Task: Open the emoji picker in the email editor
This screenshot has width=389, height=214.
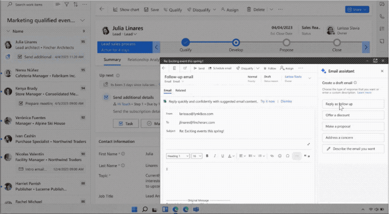Action: pyautogui.click(x=280, y=156)
